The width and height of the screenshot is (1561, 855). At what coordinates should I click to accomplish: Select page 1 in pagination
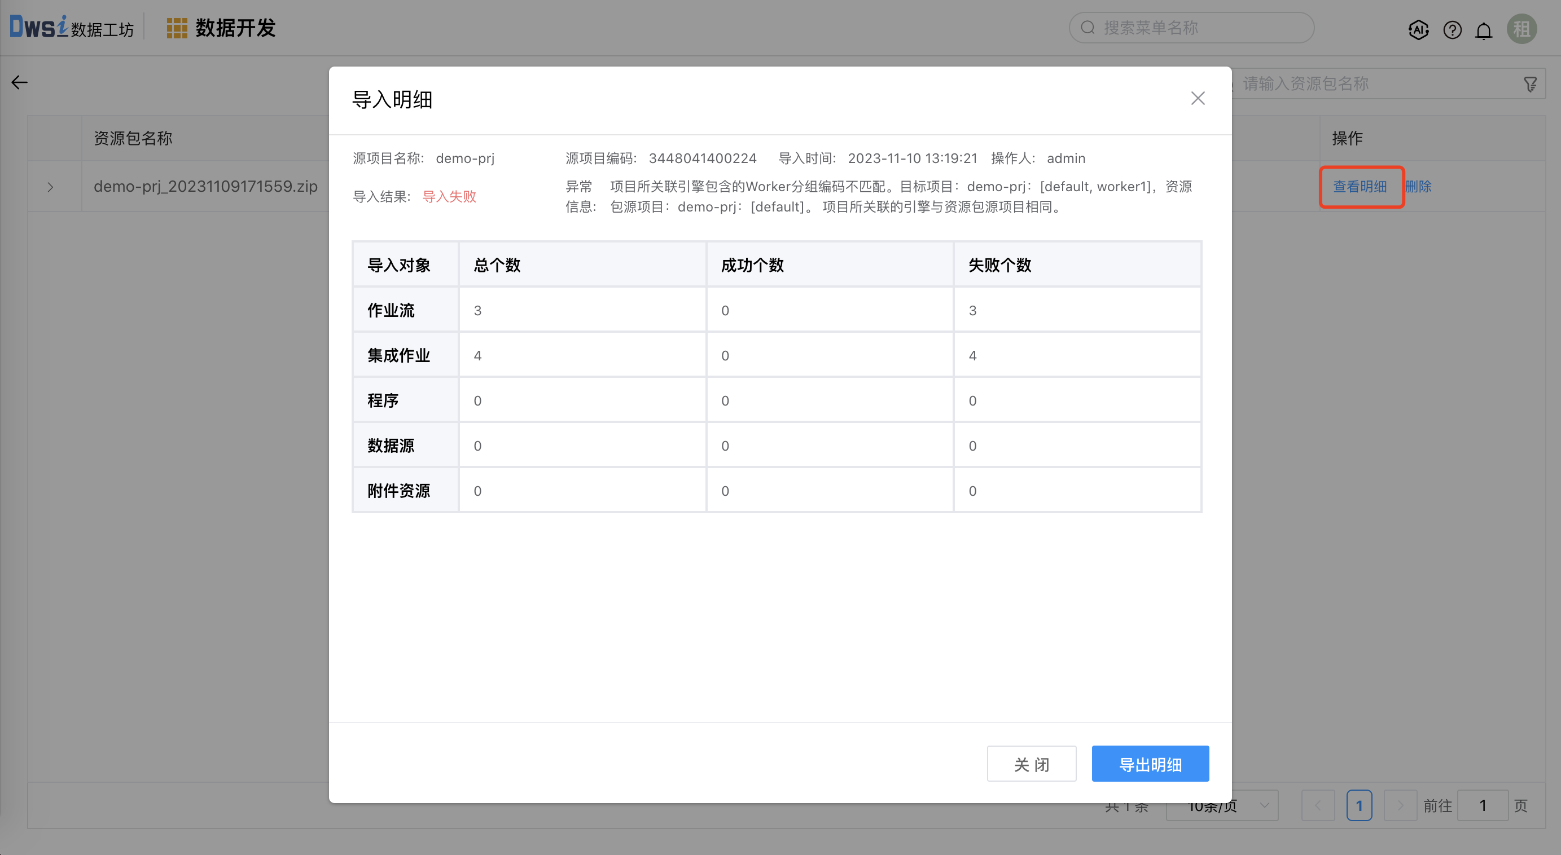1358,806
